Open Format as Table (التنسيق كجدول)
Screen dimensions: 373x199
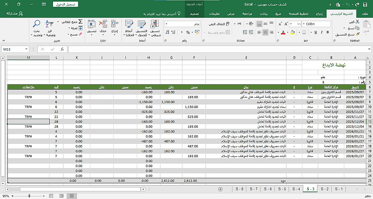point(141,28)
